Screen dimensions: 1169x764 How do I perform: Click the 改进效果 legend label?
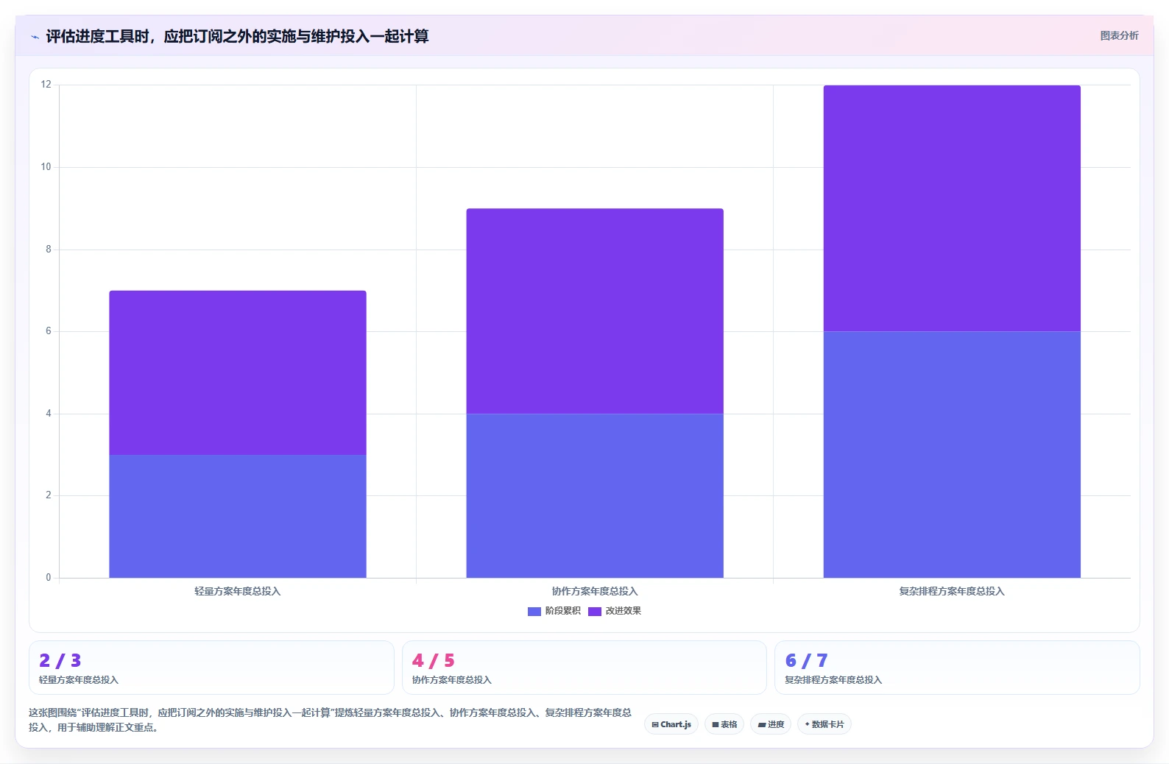coord(623,611)
